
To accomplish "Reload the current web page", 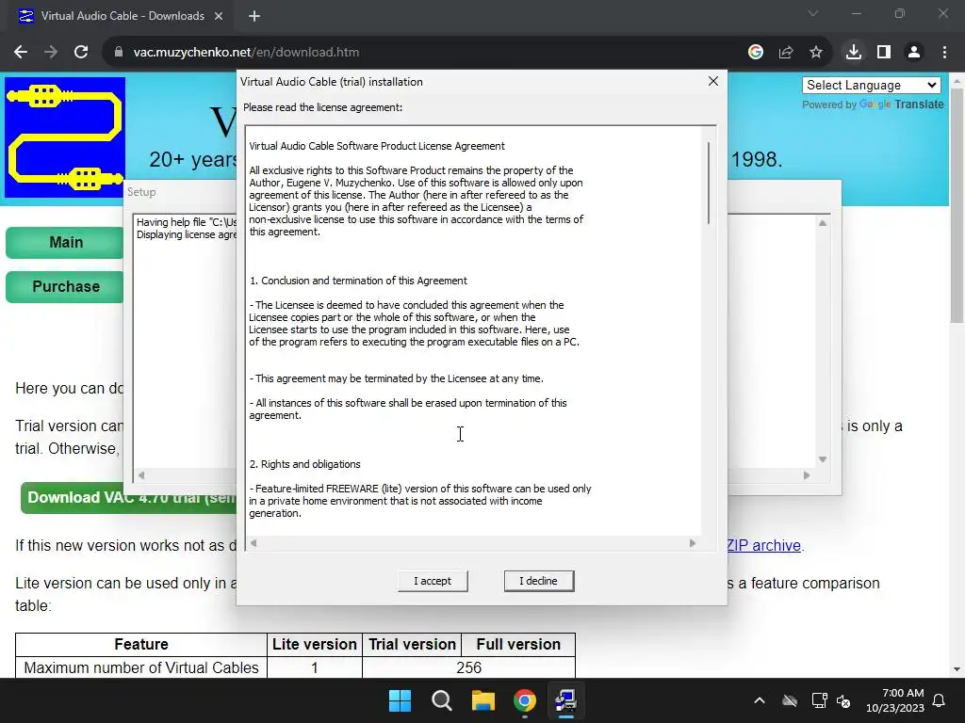I will pyautogui.click(x=81, y=53).
